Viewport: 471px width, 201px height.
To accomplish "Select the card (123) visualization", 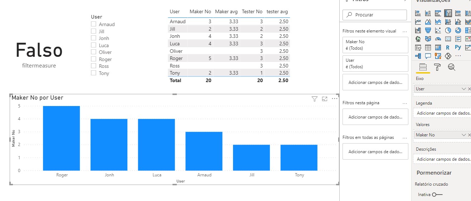I will point(448,39).
